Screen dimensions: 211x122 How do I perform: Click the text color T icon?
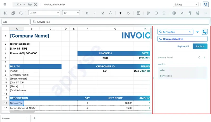[x=121, y=13]
